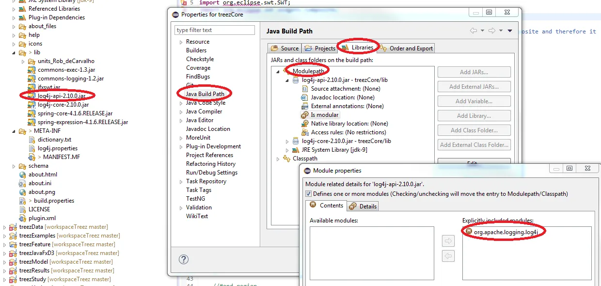
Task: Switch to the Order and Export tab
Action: tap(406, 48)
